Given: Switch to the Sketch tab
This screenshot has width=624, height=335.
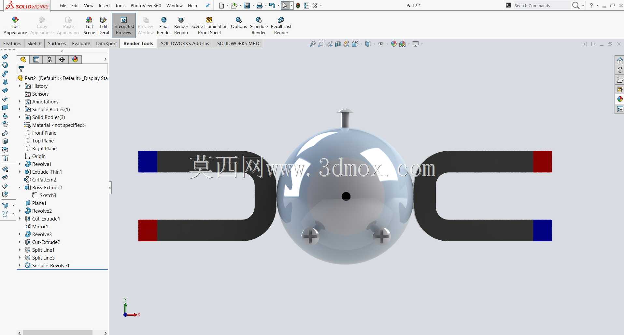Looking at the screenshot, I should (x=34, y=44).
